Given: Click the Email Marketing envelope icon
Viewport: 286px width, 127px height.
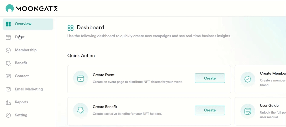Looking at the screenshot, I should point(8,89).
